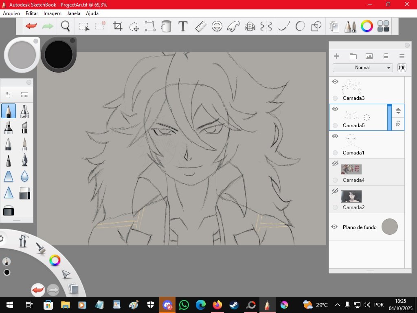Toggle the UI layout grid icon
The width and height of the screenshot is (417, 313).
coord(383,26)
